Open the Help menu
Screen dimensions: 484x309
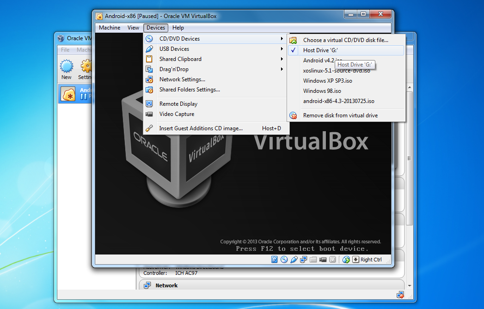coord(178,27)
